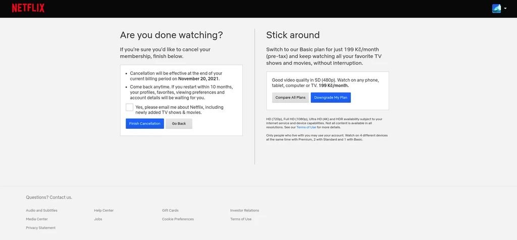Open Privacy Statement footer link
The height and width of the screenshot is (240, 517).
click(41, 228)
